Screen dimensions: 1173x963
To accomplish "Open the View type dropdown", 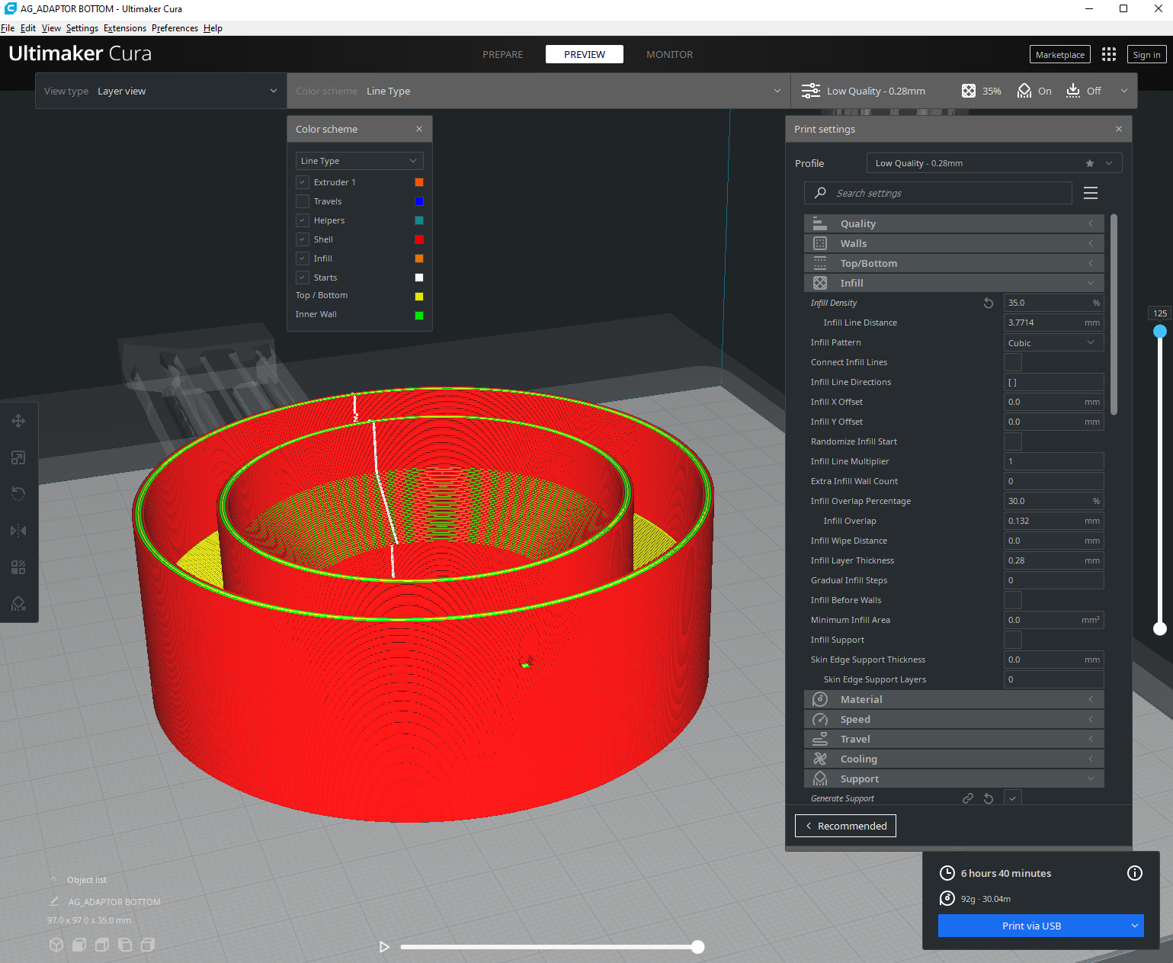I will point(161,91).
